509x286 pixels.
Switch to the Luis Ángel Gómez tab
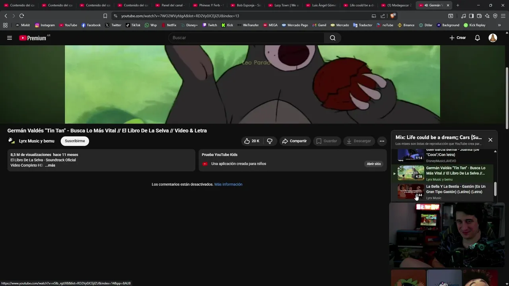coord(321,5)
